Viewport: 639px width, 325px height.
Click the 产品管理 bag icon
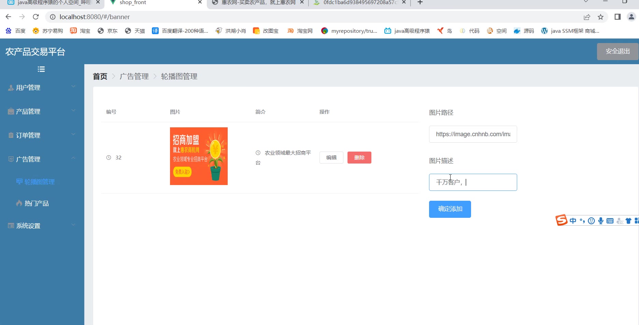11,112
